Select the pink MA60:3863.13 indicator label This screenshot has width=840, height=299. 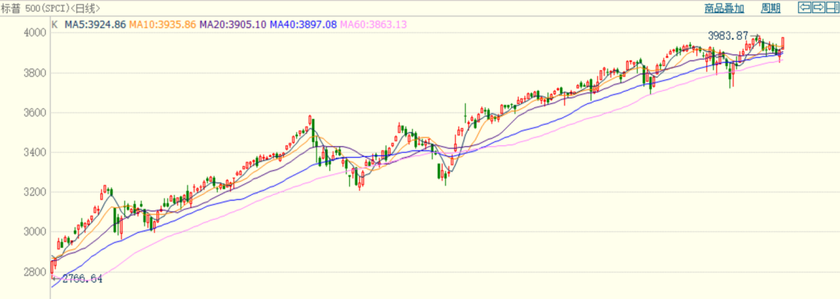coord(373,24)
